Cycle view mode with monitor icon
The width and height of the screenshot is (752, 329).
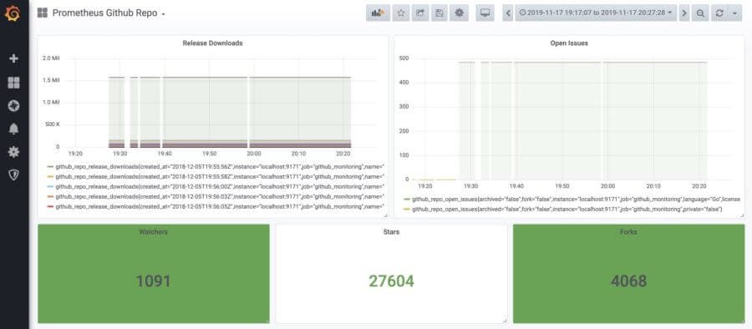tap(485, 13)
